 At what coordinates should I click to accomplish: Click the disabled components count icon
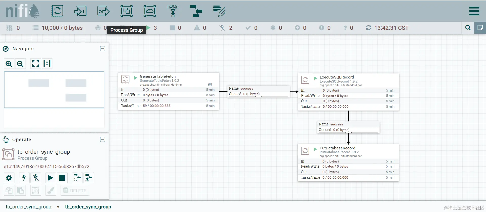click(222, 28)
